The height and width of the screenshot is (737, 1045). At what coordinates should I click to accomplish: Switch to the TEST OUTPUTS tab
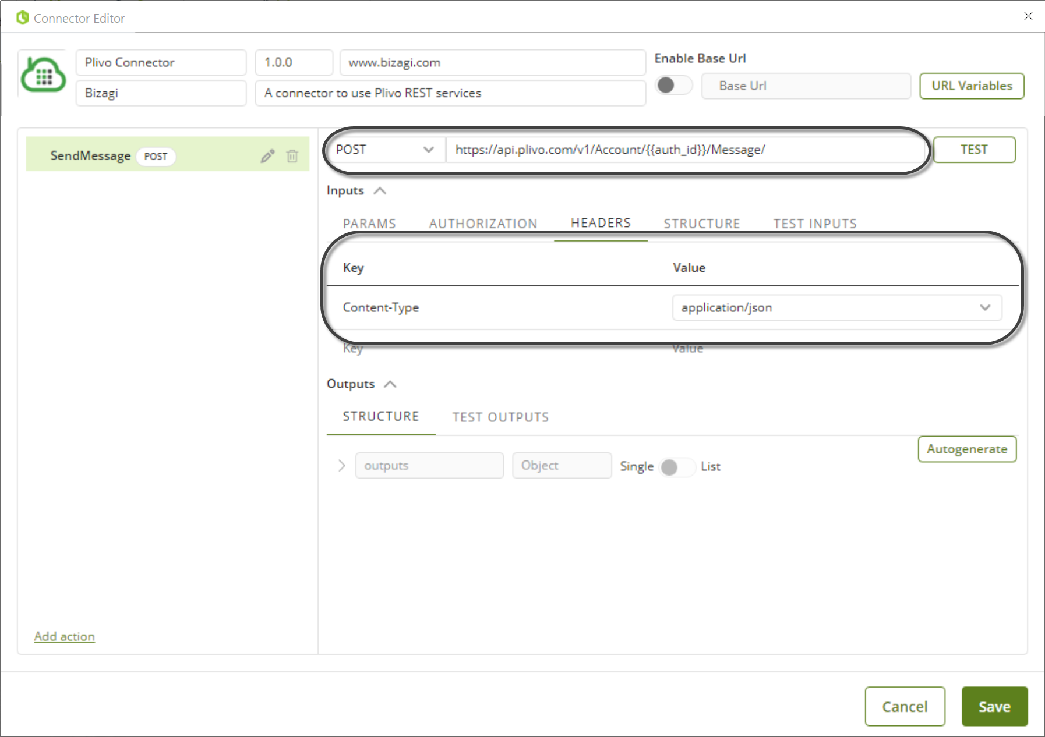pos(500,417)
